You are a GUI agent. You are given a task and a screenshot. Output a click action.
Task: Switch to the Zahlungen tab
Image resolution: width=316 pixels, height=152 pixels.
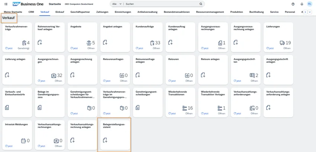click(x=102, y=12)
